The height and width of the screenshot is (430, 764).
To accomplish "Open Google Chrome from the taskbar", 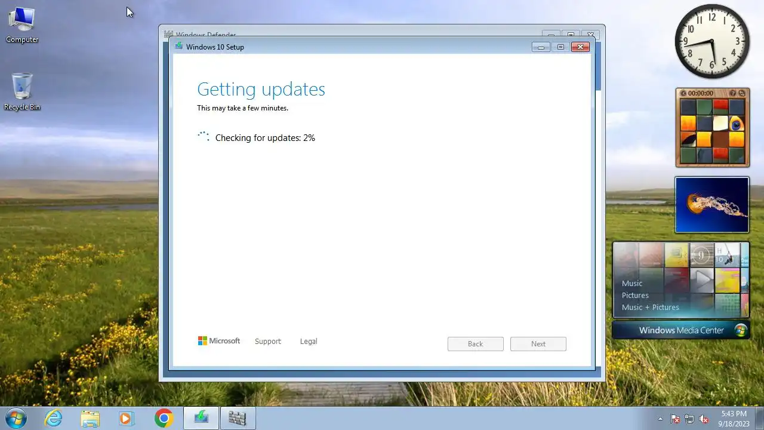I will pyautogui.click(x=164, y=418).
